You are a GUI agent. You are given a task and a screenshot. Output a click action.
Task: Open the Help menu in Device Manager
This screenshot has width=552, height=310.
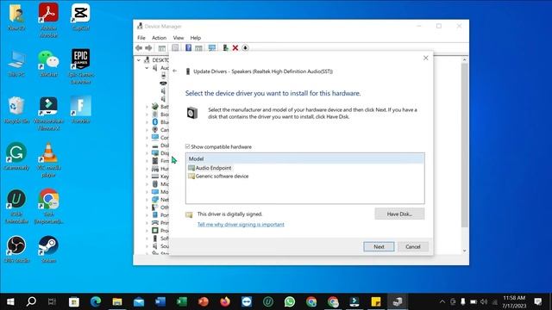coord(196,38)
